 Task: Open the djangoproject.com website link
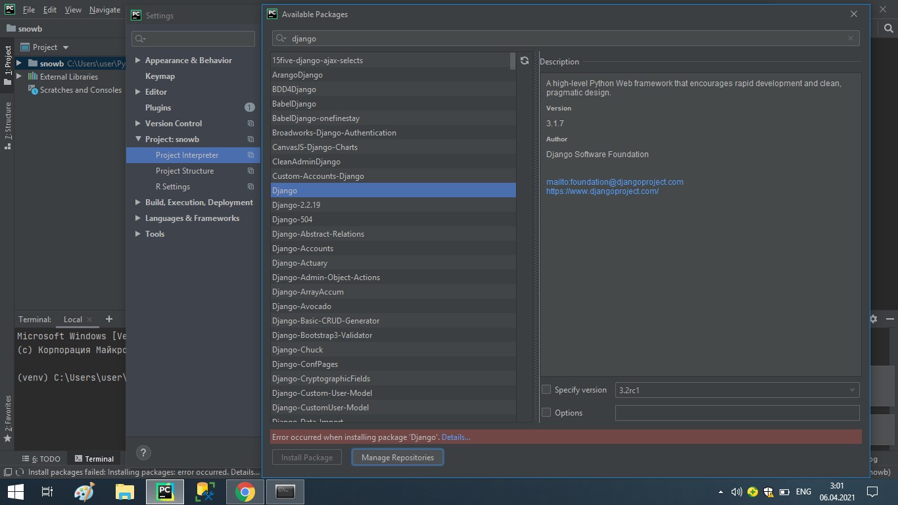[602, 191]
